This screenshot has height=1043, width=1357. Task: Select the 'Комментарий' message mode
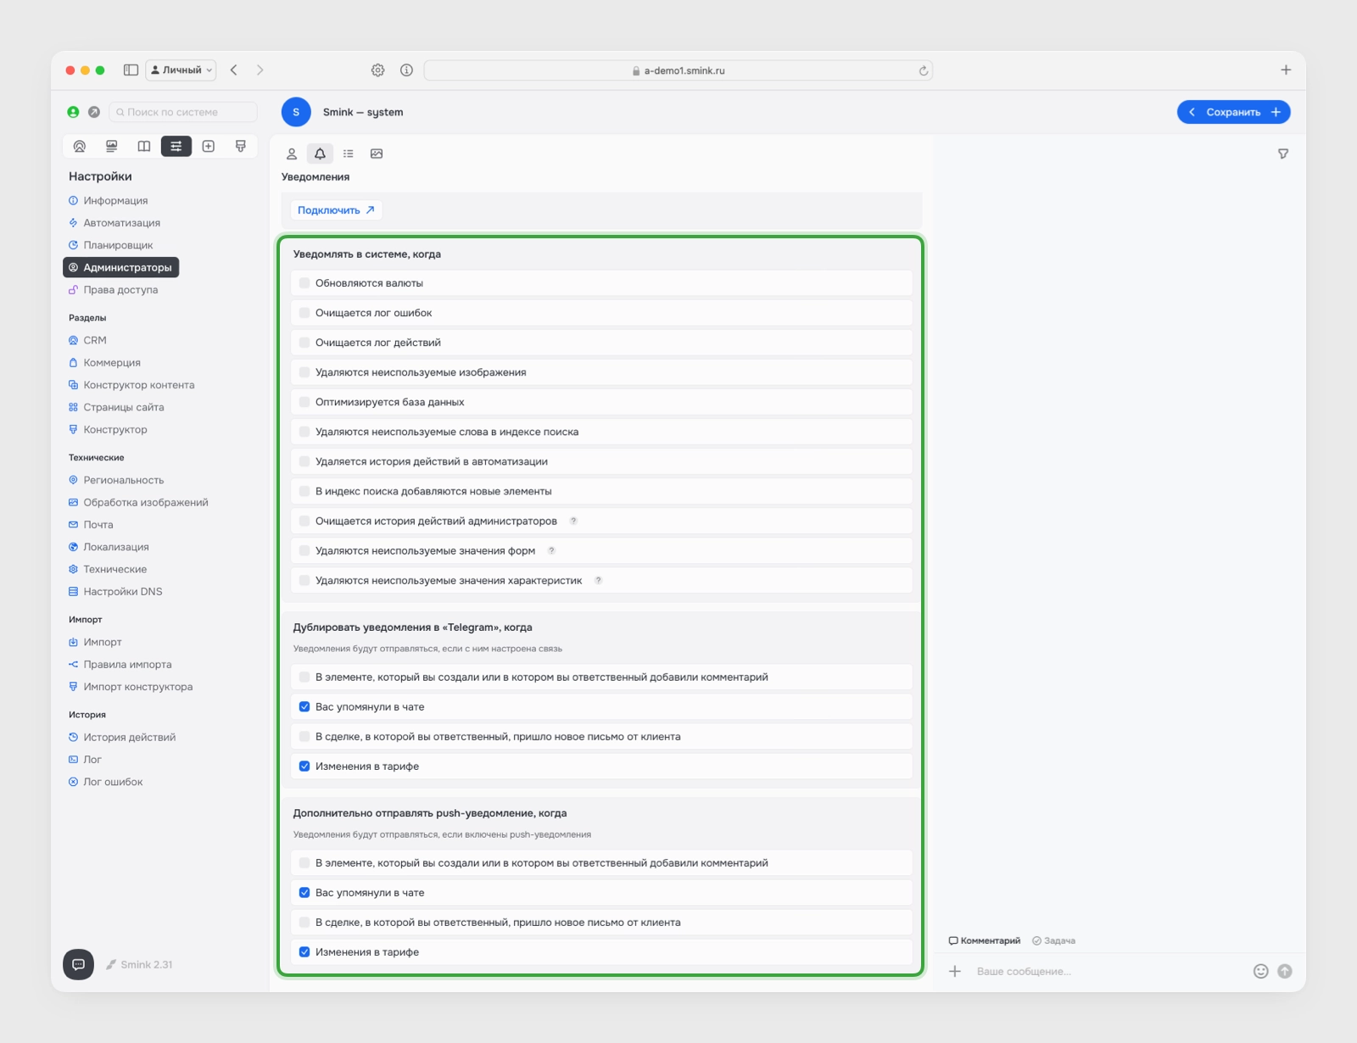985,940
